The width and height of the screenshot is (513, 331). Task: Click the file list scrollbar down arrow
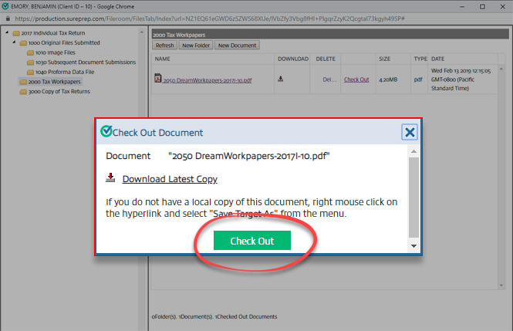[x=501, y=285]
